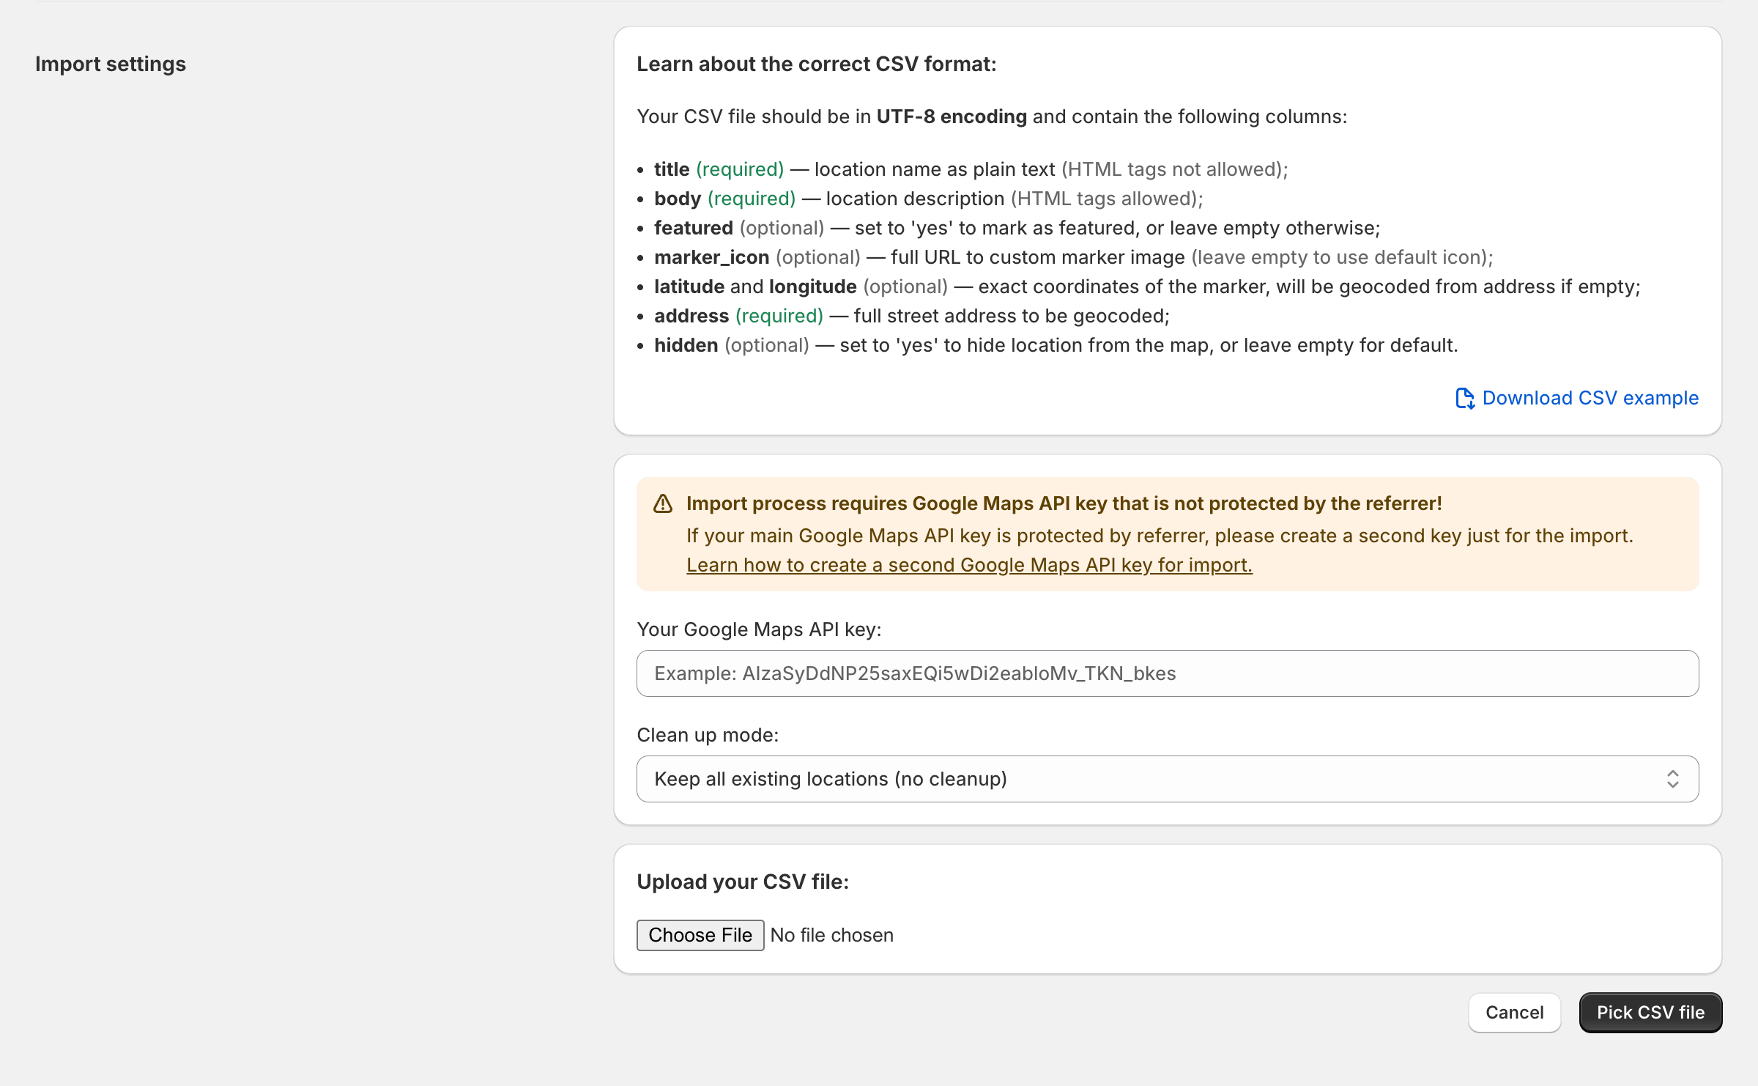
Task: Click the download icon beside CSV example link
Action: [1465, 399]
